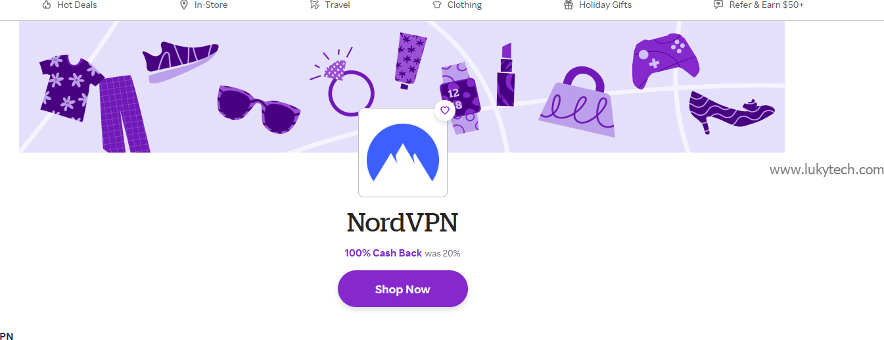Viewport: 884px width, 340px height.
Task: Open the In-Store menu item
Action: (x=211, y=5)
